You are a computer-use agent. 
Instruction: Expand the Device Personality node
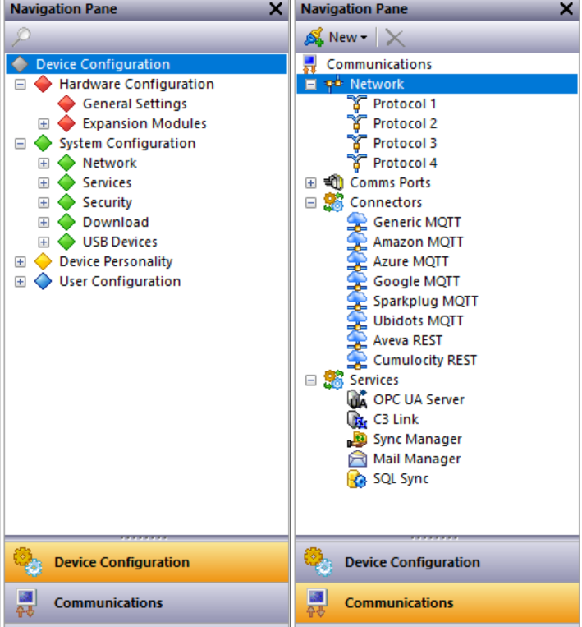[21, 262]
